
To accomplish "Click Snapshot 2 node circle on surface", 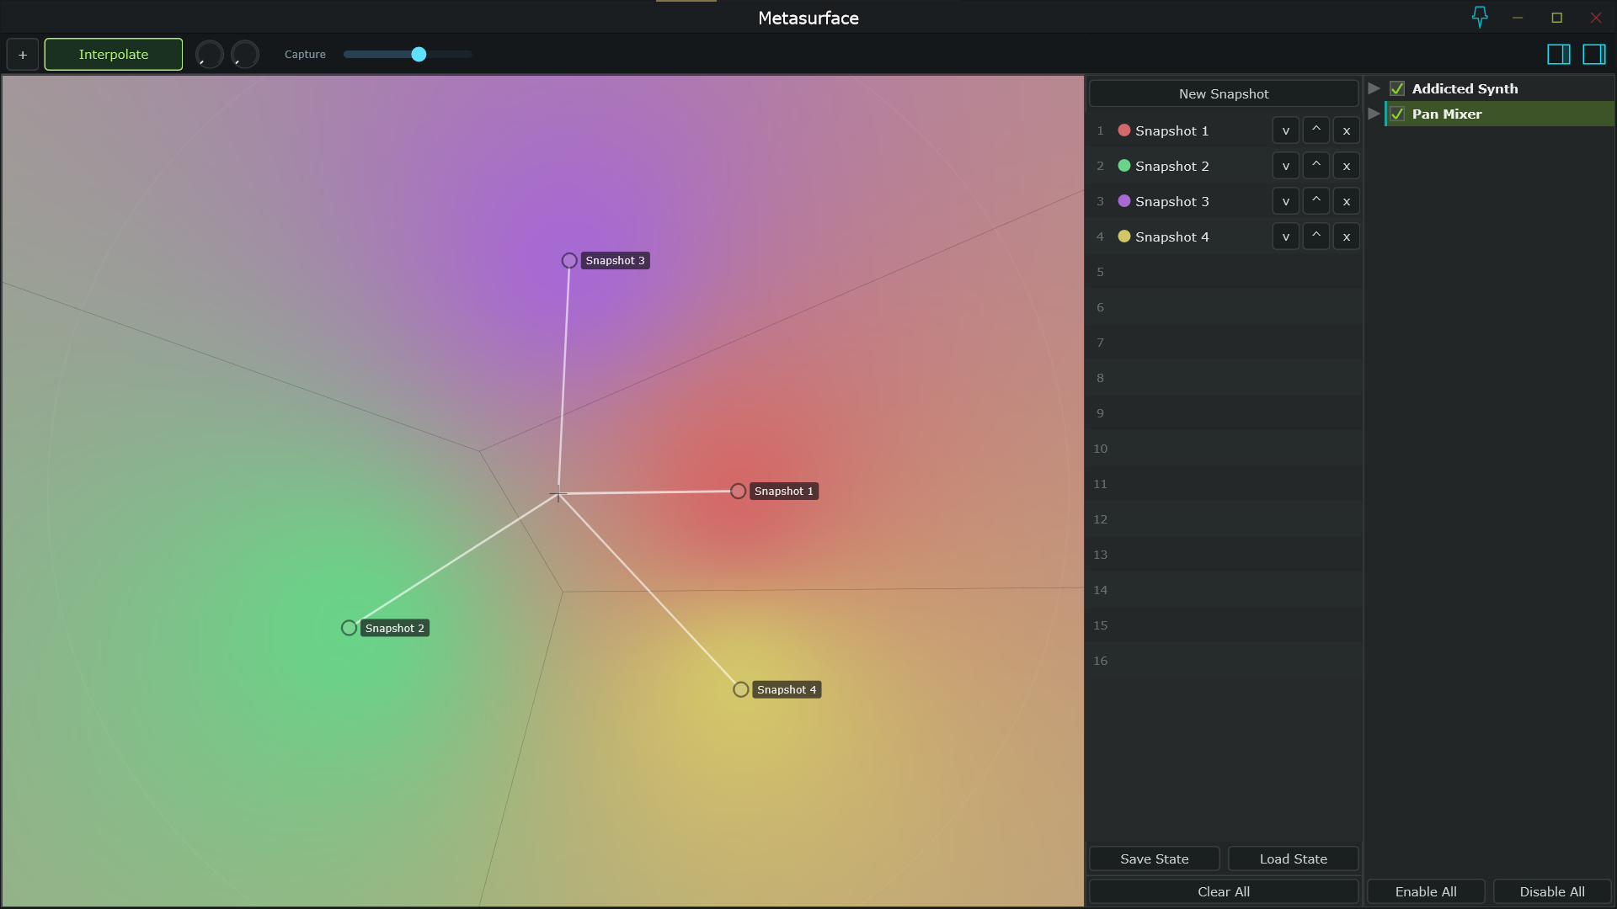I will coord(349,628).
